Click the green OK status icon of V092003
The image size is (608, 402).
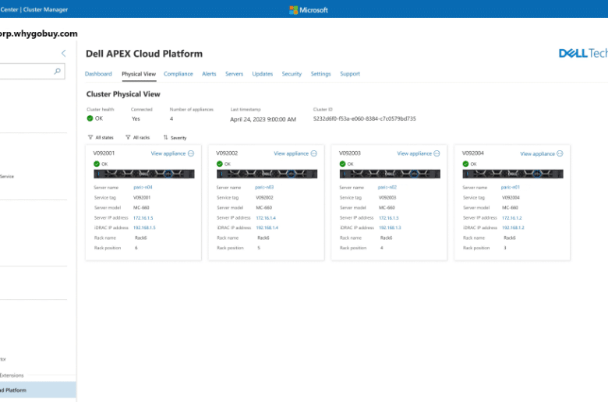click(x=342, y=164)
